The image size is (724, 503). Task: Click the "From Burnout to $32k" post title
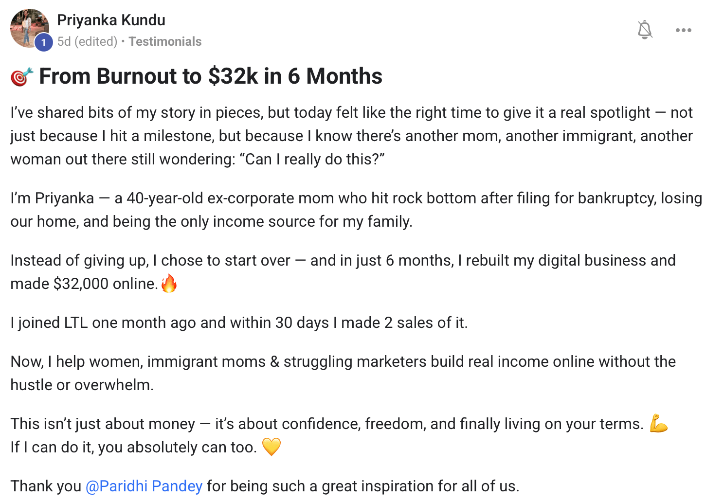pos(210,76)
